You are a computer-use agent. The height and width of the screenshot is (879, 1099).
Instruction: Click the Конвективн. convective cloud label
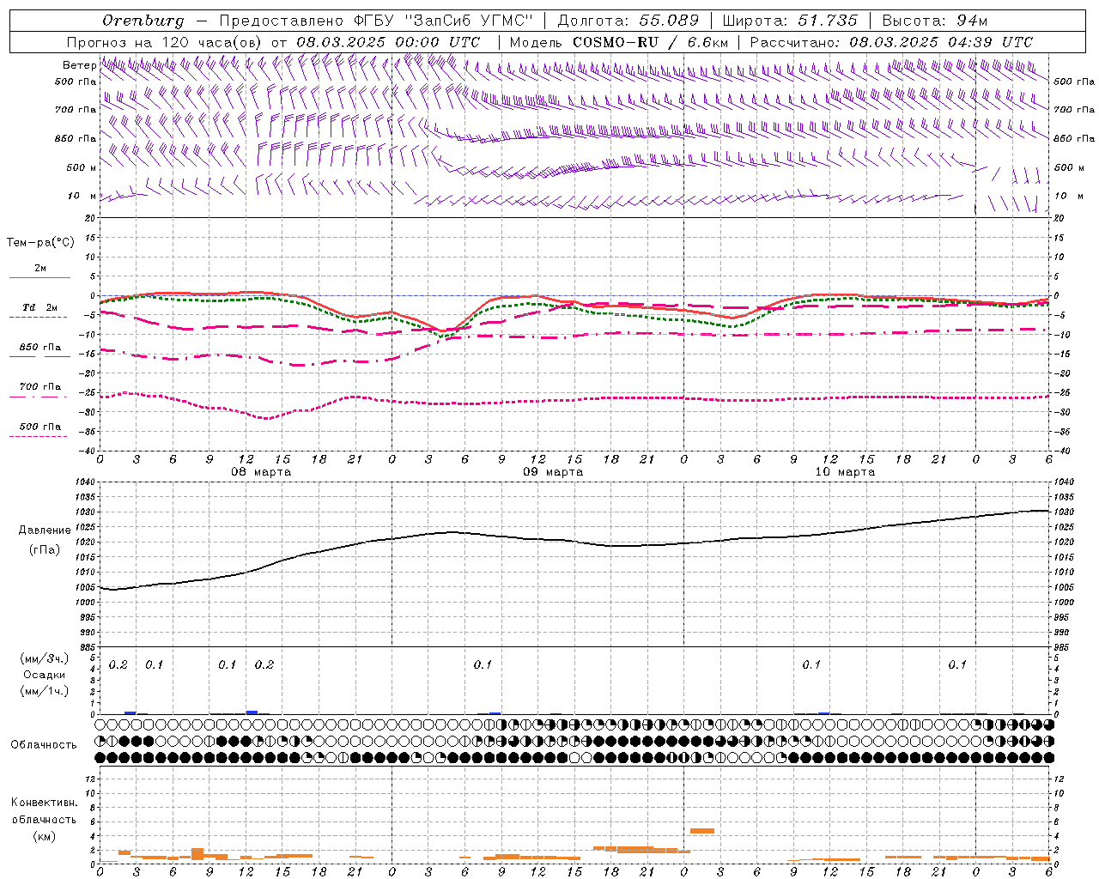tap(44, 803)
